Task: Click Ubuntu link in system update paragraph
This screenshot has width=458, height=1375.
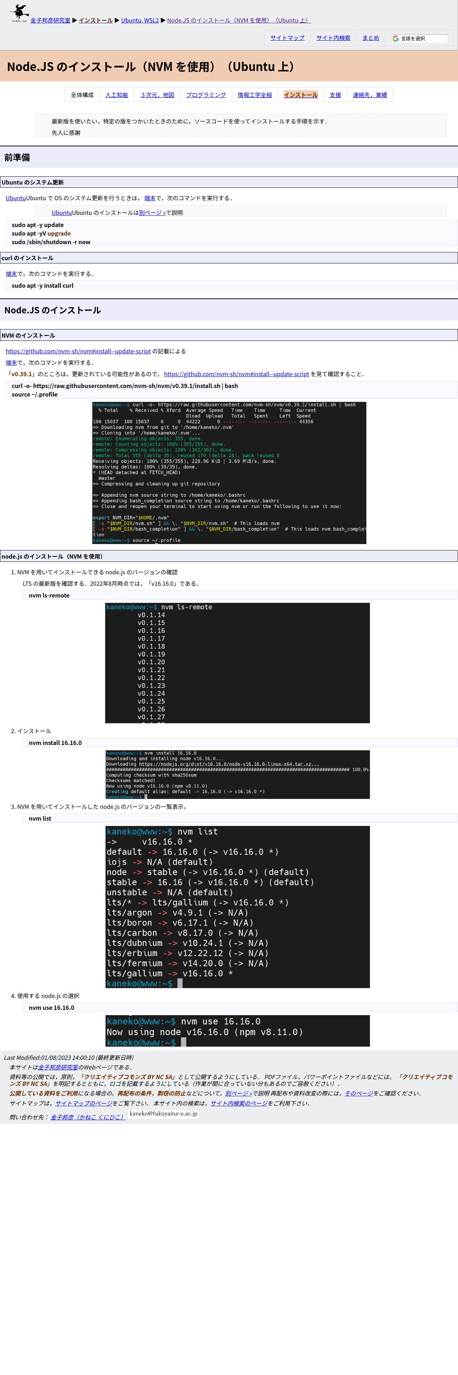Action: coord(16,198)
